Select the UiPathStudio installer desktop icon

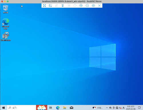click(6, 36)
